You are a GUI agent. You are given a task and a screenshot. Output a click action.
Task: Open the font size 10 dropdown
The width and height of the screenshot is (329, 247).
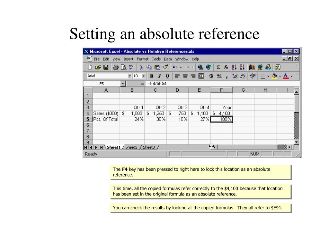143,76
